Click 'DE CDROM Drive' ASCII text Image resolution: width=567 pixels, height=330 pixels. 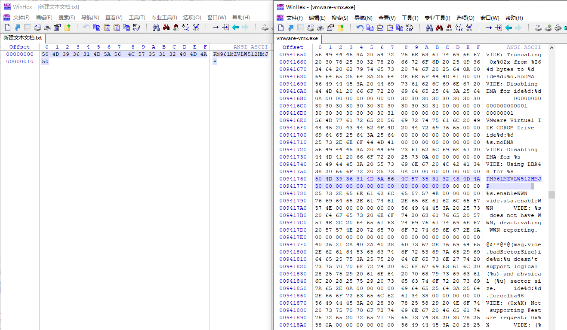(510, 128)
